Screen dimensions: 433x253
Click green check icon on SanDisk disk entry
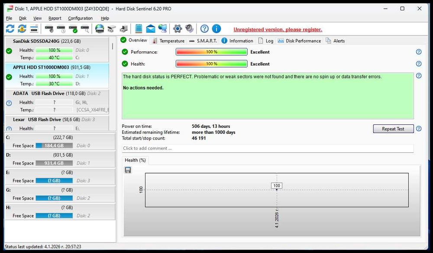coord(9,51)
